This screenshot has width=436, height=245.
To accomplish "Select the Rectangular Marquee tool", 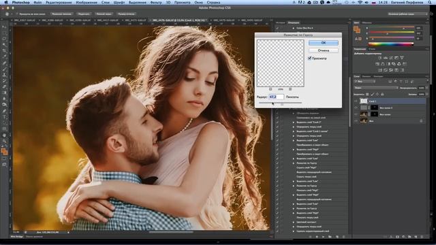I will click(4, 33).
